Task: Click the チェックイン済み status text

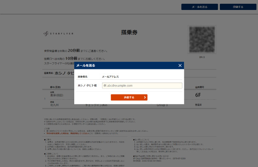Action: pyautogui.click(x=97, y=105)
